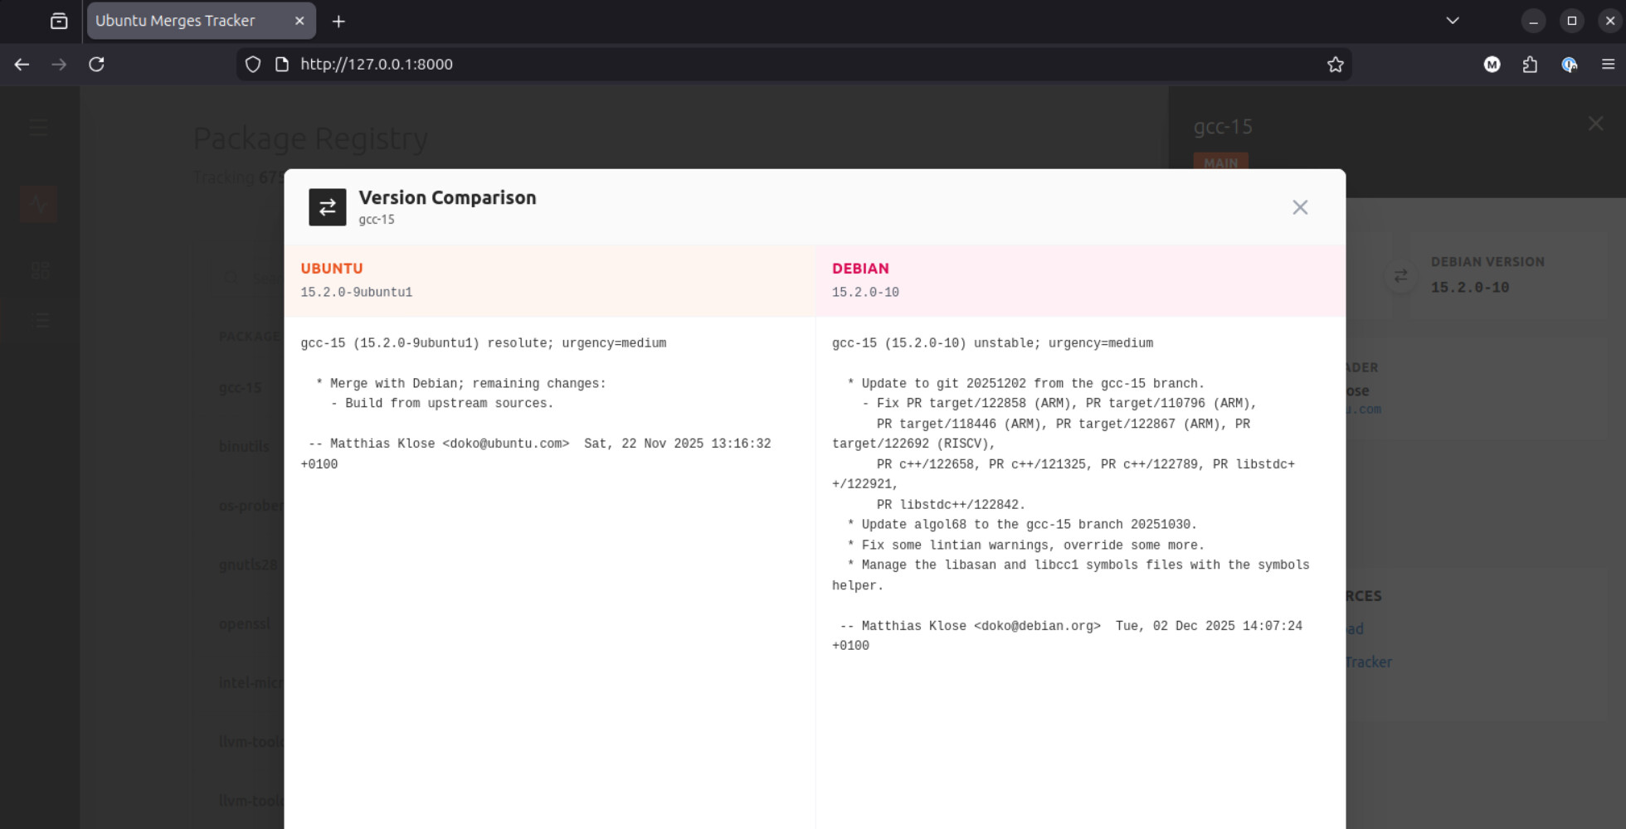Close the Version Comparison dialog

1299,207
